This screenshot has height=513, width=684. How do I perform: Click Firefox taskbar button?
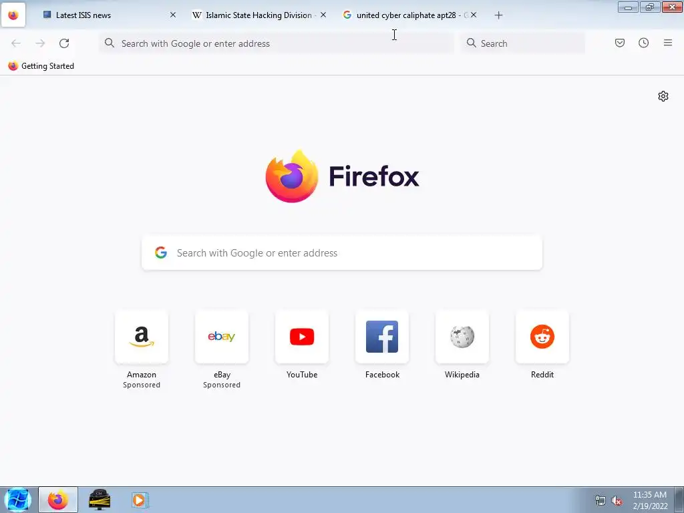coord(58,500)
